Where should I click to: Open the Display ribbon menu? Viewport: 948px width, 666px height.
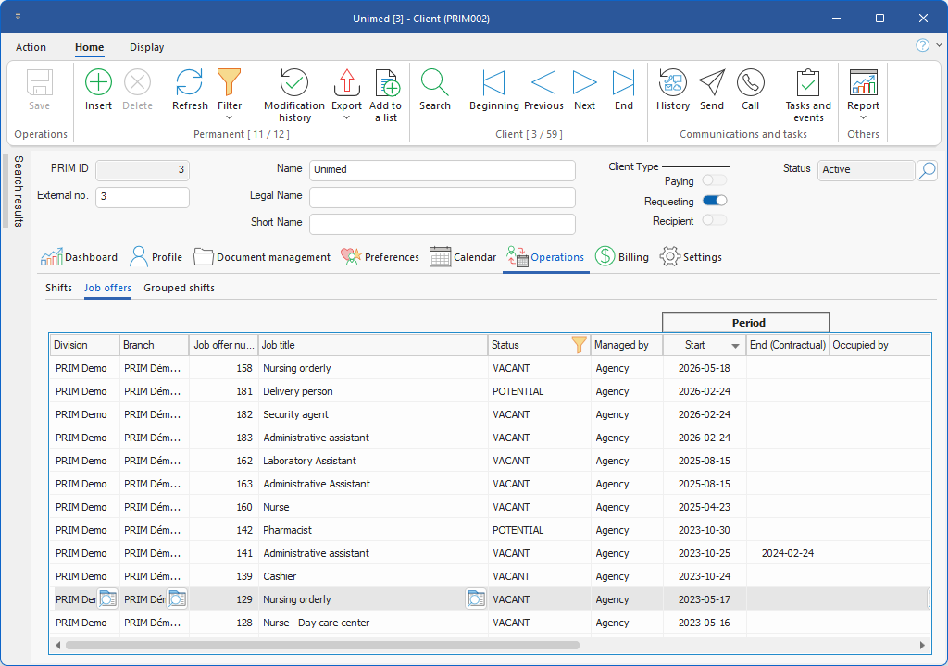(x=146, y=47)
